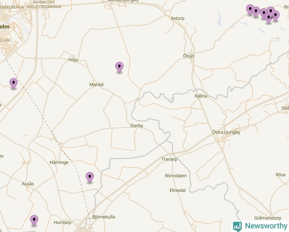Click the second pin in the top-right cluster

pyautogui.click(x=256, y=12)
